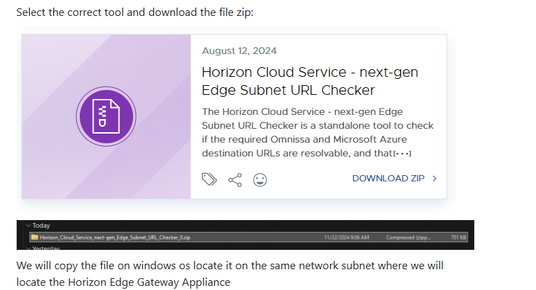Viewport: 536px width, 290px height.
Task: Expand the truncated description ellipsis
Action: click(402, 154)
